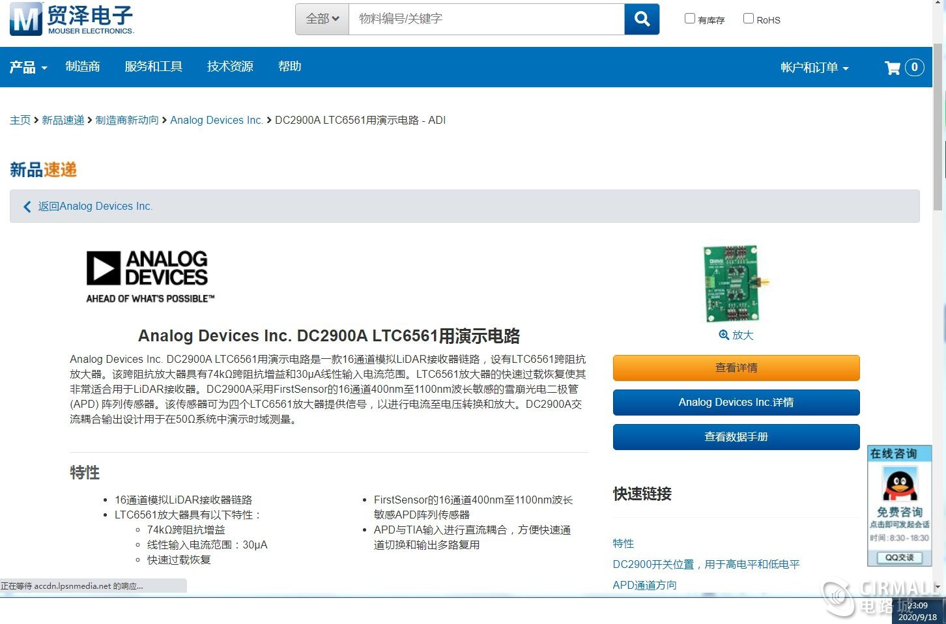The width and height of the screenshot is (946, 624).
Task: Open the DC2900开关位置 quick link
Action: tap(706, 564)
